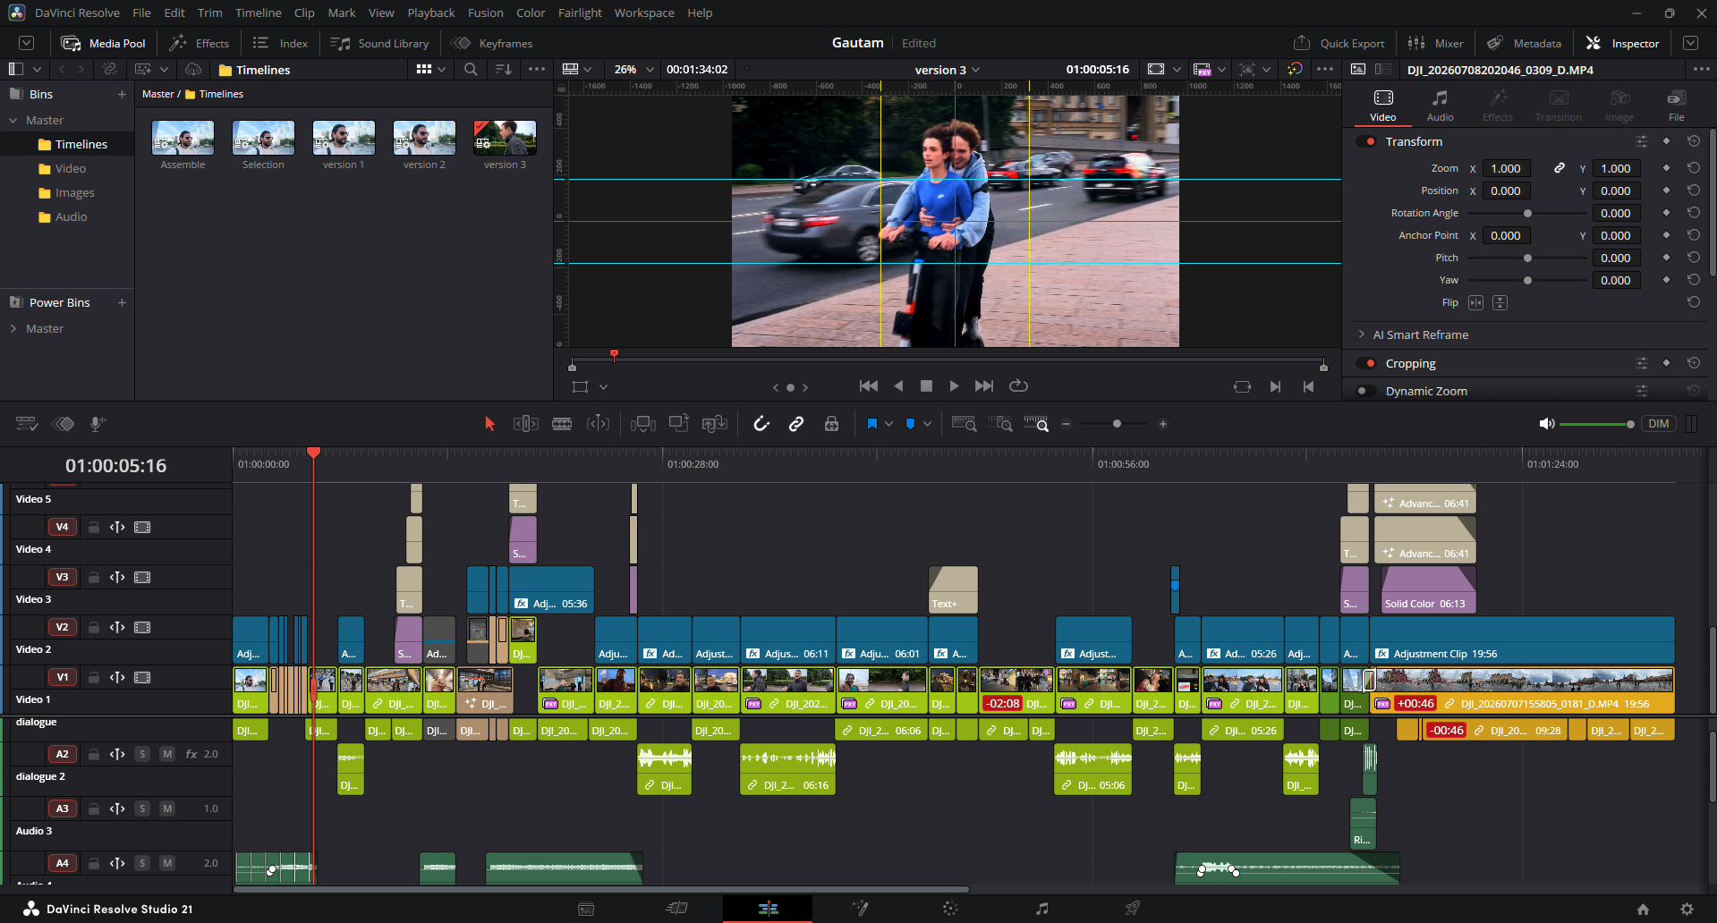Click the Project Manager home icon
The height and width of the screenshot is (923, 1717).
pyautogui.click(x=1643, y=909)
